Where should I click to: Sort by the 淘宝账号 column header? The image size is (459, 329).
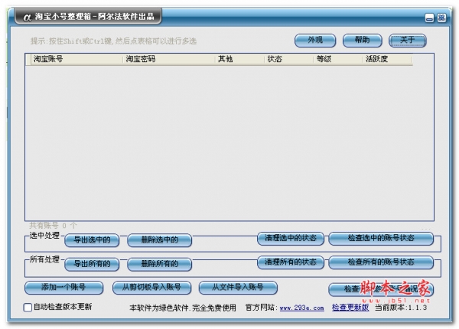(76, 59)
